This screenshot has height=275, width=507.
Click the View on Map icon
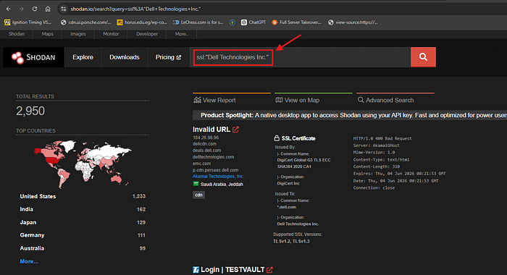click(279, 100)
